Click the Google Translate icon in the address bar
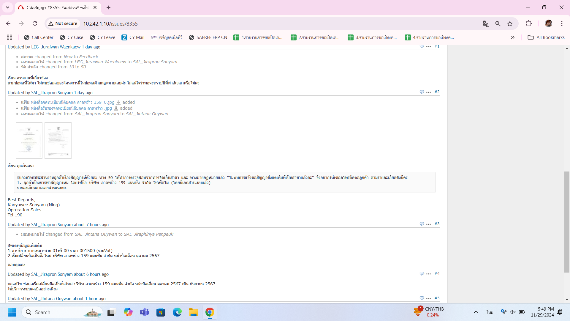Viewport: 570px width, 321px height. [x=486, y=23]
